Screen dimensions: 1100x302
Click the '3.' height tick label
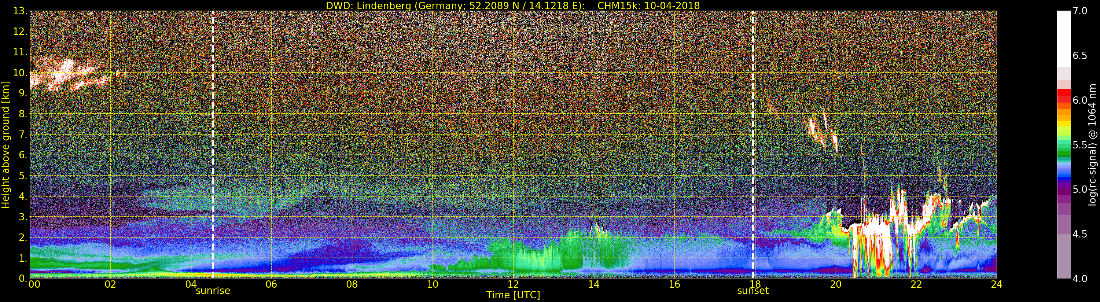pyautogui.click(x=23, y=217)
